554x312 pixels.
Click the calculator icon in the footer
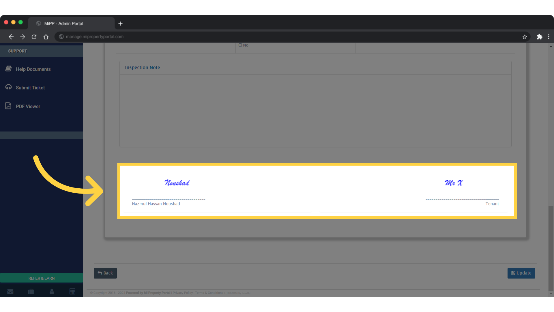click(72, 291)
